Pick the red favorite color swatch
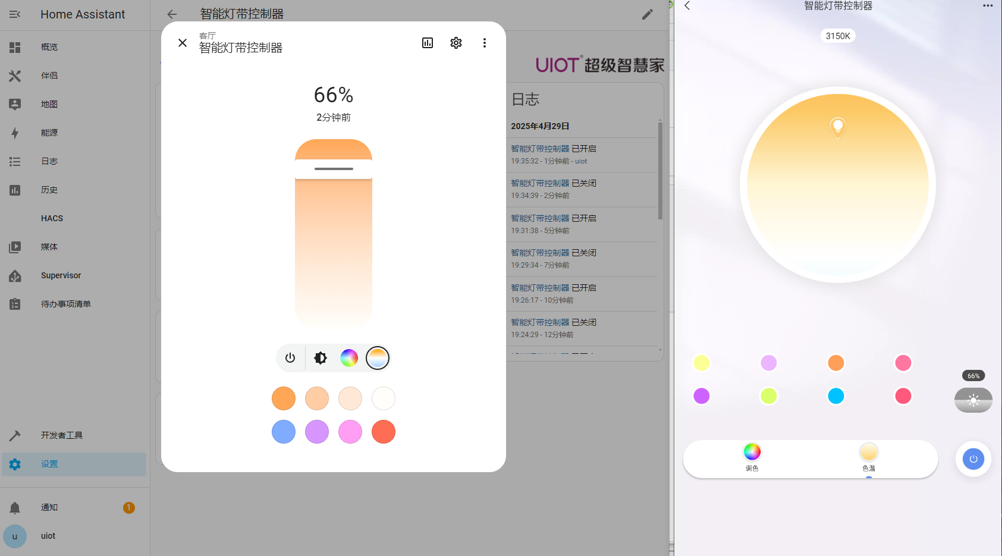 (384, 432)
